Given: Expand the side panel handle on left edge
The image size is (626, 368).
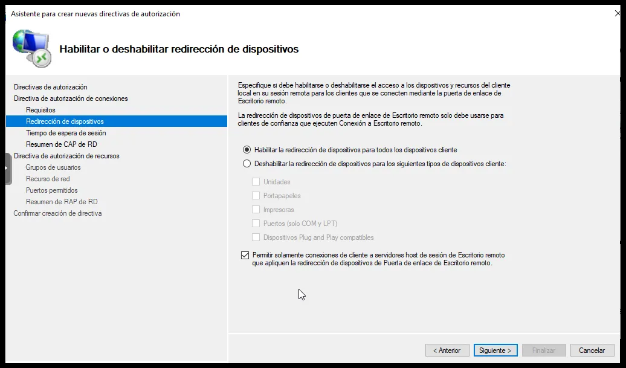Looking at the screenshot, I should tap(8, 169).
